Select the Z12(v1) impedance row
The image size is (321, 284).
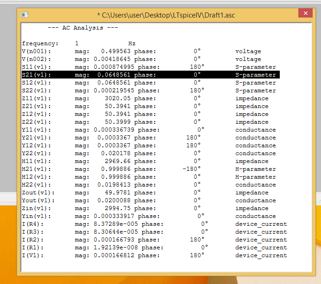(145, 114)
